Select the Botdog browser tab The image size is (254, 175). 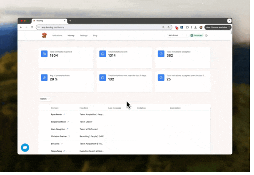click(50, 21)
